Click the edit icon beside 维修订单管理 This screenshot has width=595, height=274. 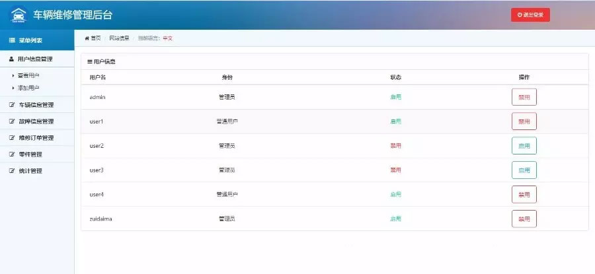pyautogui.click(x=11, y=138)
